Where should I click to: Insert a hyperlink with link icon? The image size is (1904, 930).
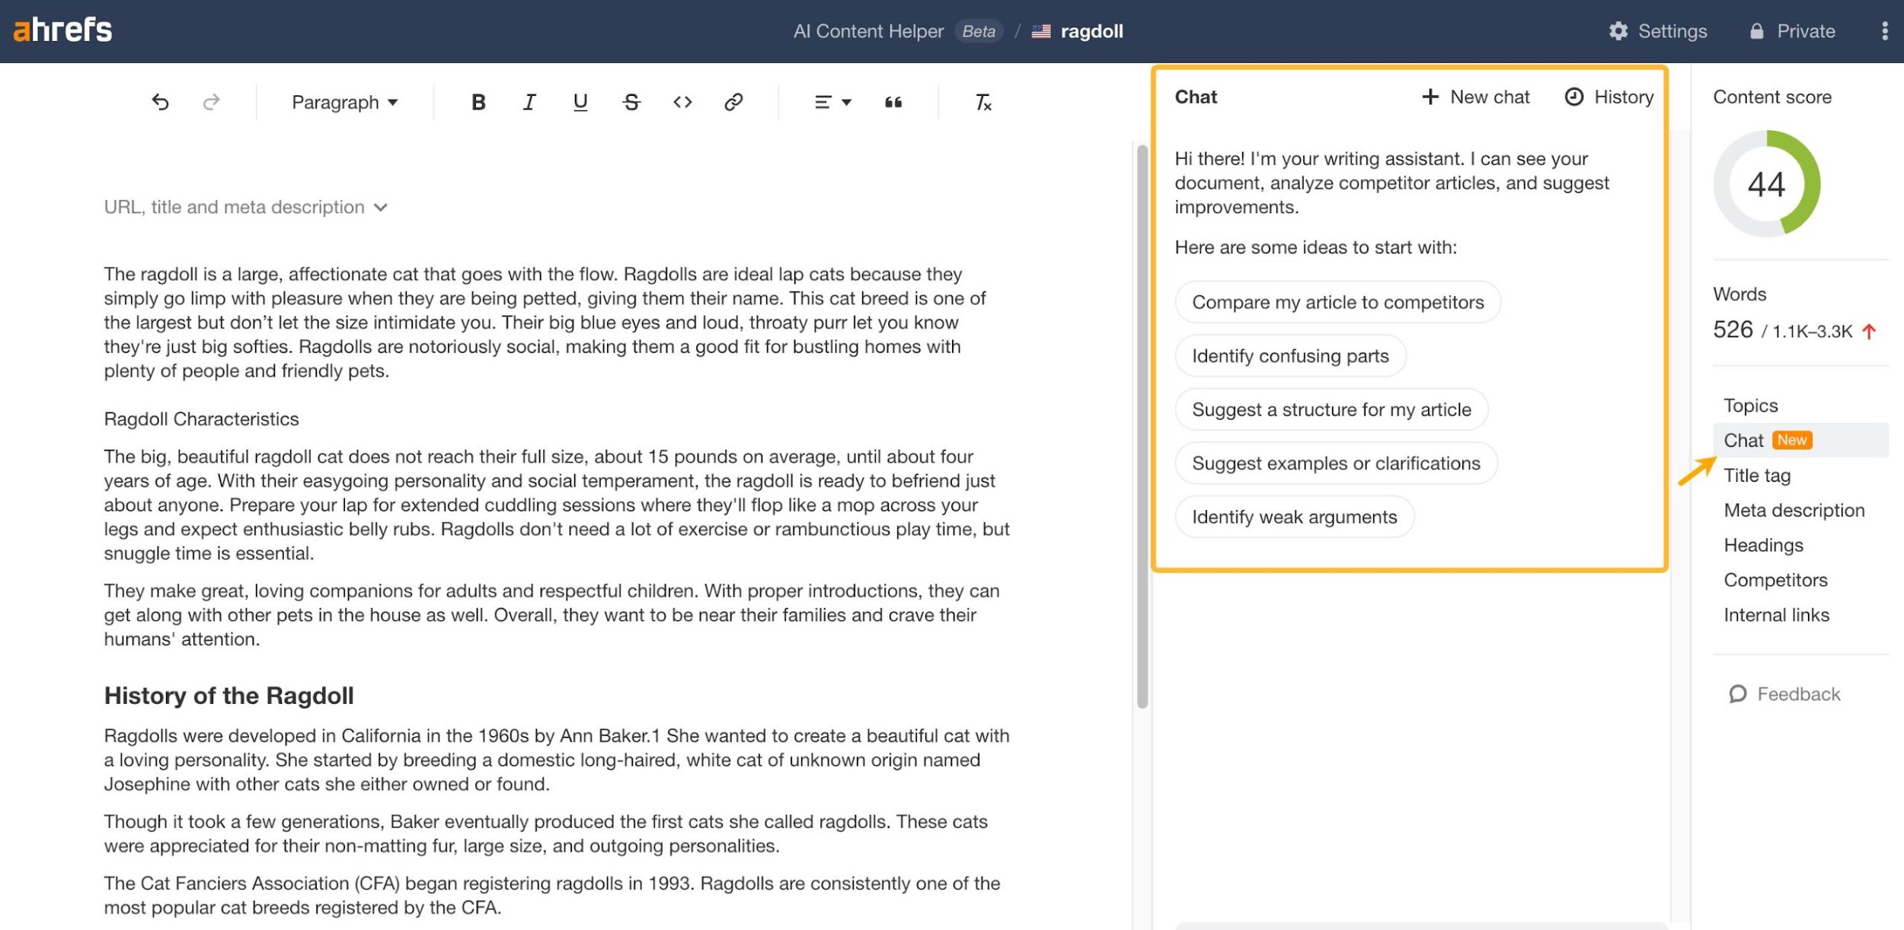point(733,102)
